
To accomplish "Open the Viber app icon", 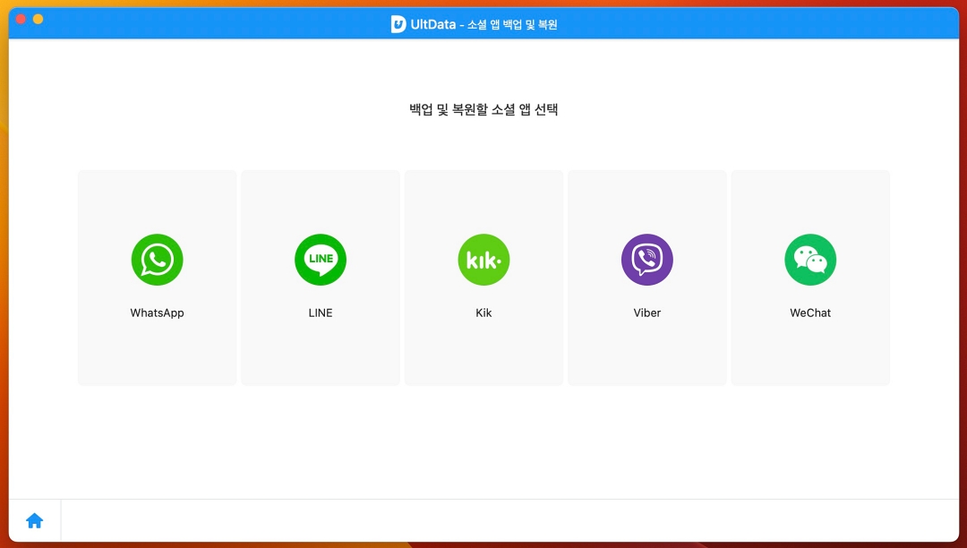I will [647, 260].
